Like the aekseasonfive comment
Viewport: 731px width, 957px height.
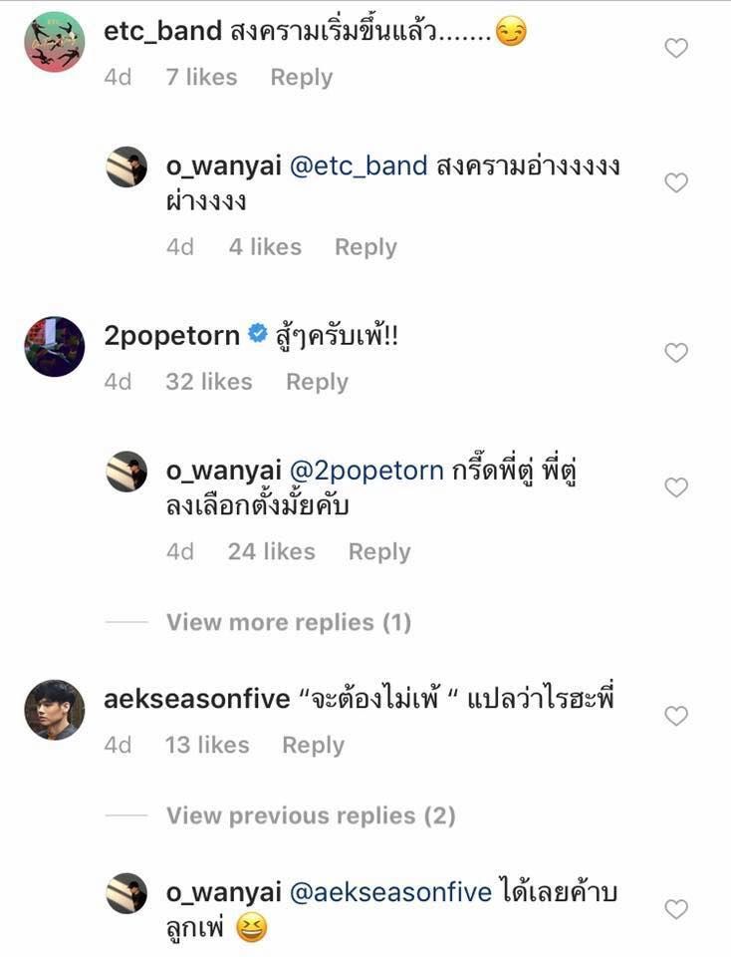tap(676, 716)
